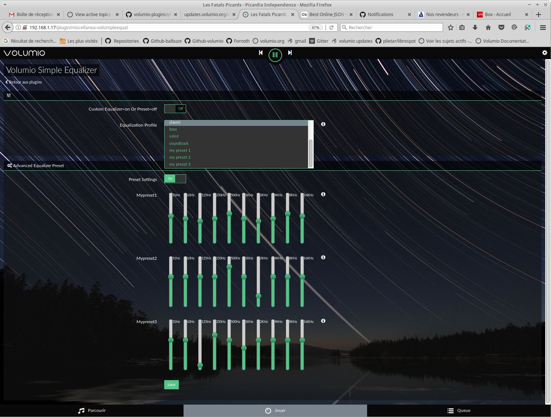Switch to volumio-plugins GitHub tab
Image resolution: width=551 pixels, height=417 pixels.
pos(151,15)
